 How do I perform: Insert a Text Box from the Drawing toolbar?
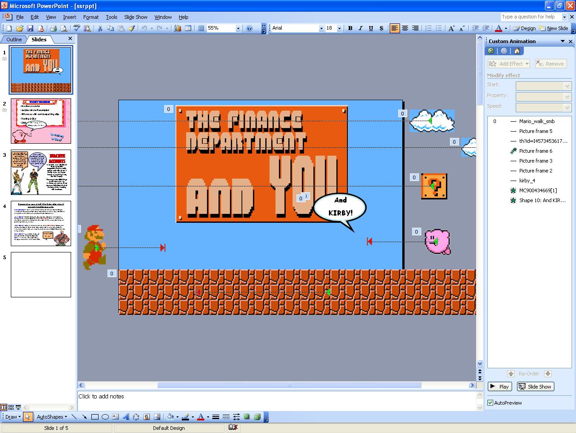(116, 417)
